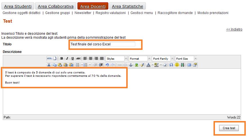Click the insert image icon
Image resolution: width=250 pixels, height=137 pixels.
[136, 65]
